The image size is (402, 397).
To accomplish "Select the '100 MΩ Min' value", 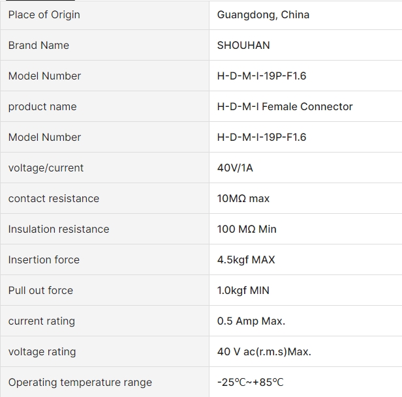I will click(247, 229).
